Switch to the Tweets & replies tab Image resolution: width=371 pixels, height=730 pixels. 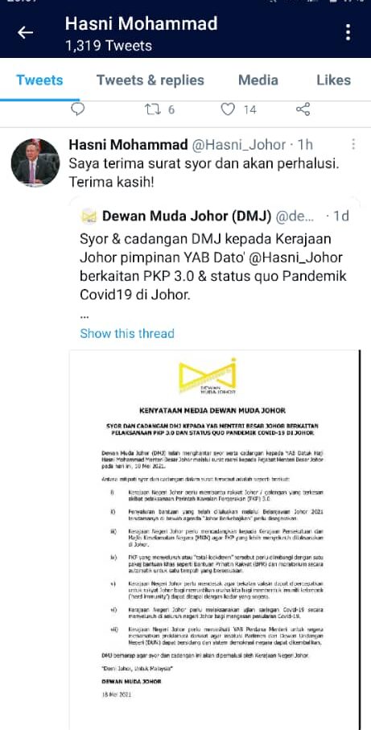pos(150,80)
